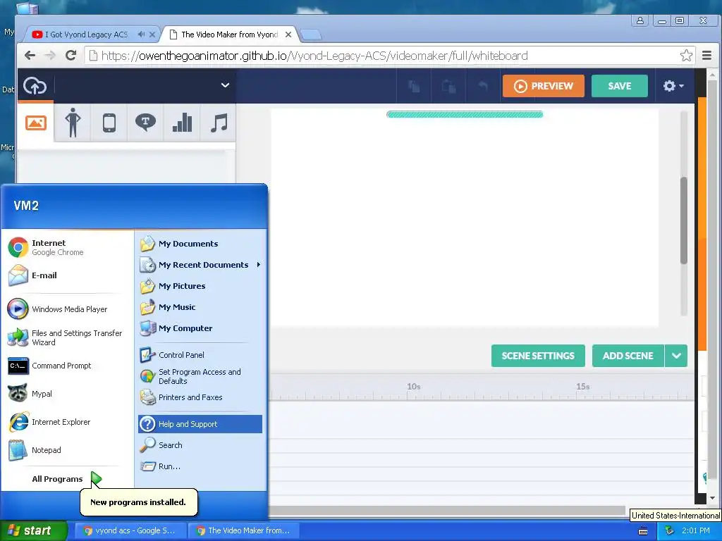Click the page vertical scrollbar down arrow
The image size is (722, 541).
[712, 498]
